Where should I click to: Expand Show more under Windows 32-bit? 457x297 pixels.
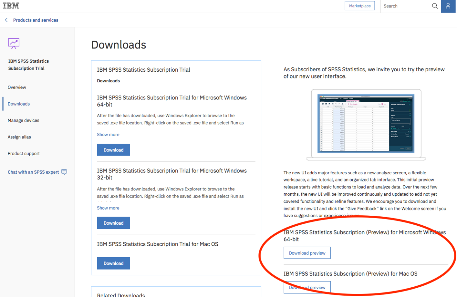(108, 208)
